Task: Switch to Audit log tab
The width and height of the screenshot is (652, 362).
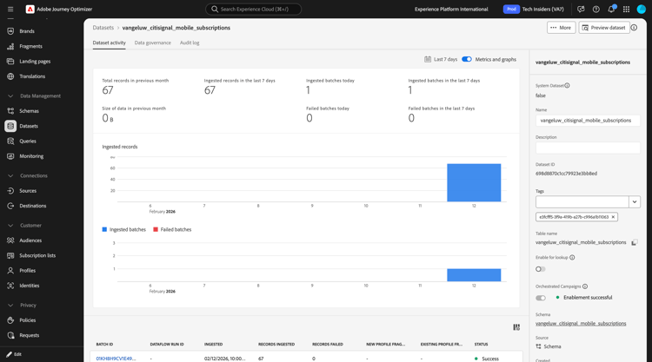Action: [190, 43]
